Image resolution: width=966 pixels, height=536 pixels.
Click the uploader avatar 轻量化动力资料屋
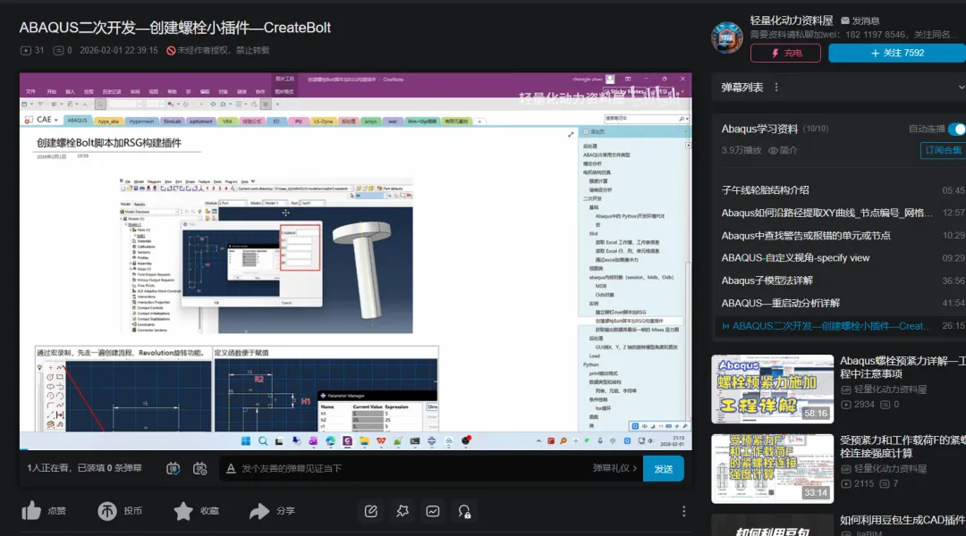coord(727,38)
